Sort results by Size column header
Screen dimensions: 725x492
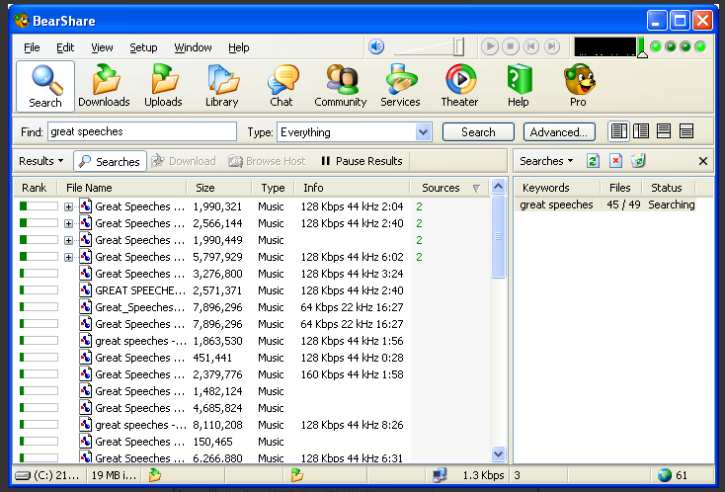coord(219,188)
